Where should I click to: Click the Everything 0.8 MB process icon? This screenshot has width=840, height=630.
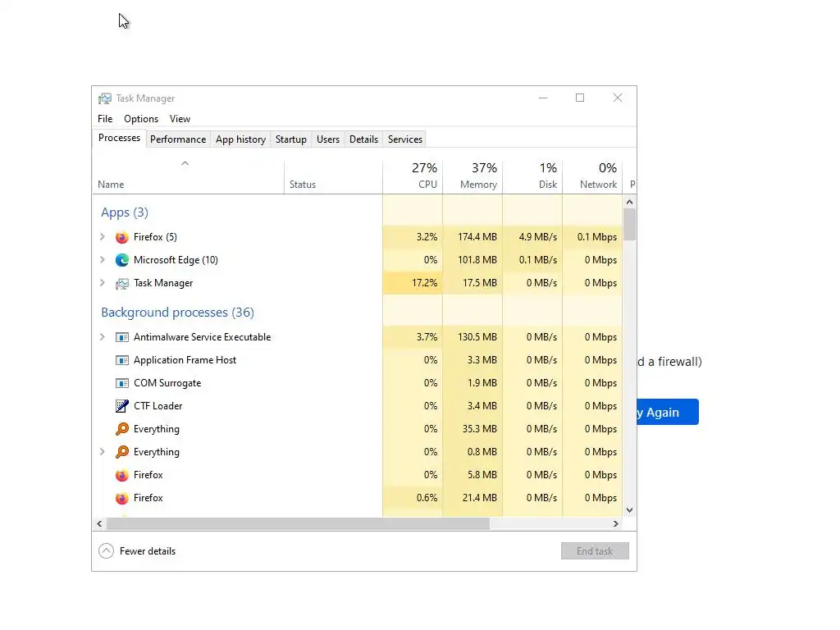coord(122,452)
